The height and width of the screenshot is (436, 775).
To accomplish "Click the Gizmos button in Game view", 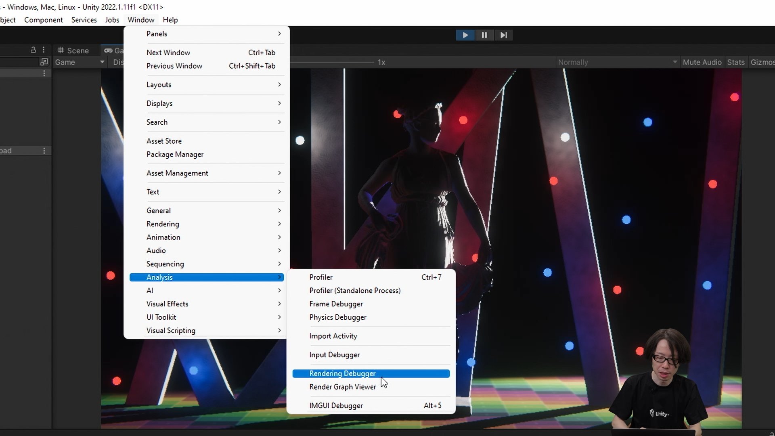I will [x=762, y=62].
